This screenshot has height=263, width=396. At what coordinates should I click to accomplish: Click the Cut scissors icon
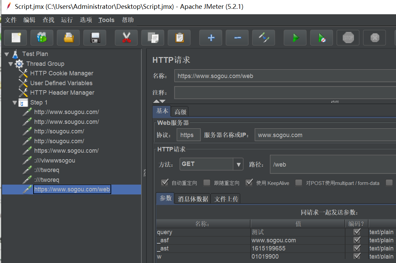[126, 38]
